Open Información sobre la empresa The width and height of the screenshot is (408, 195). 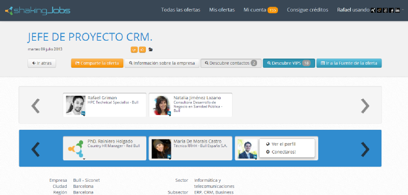162,63
